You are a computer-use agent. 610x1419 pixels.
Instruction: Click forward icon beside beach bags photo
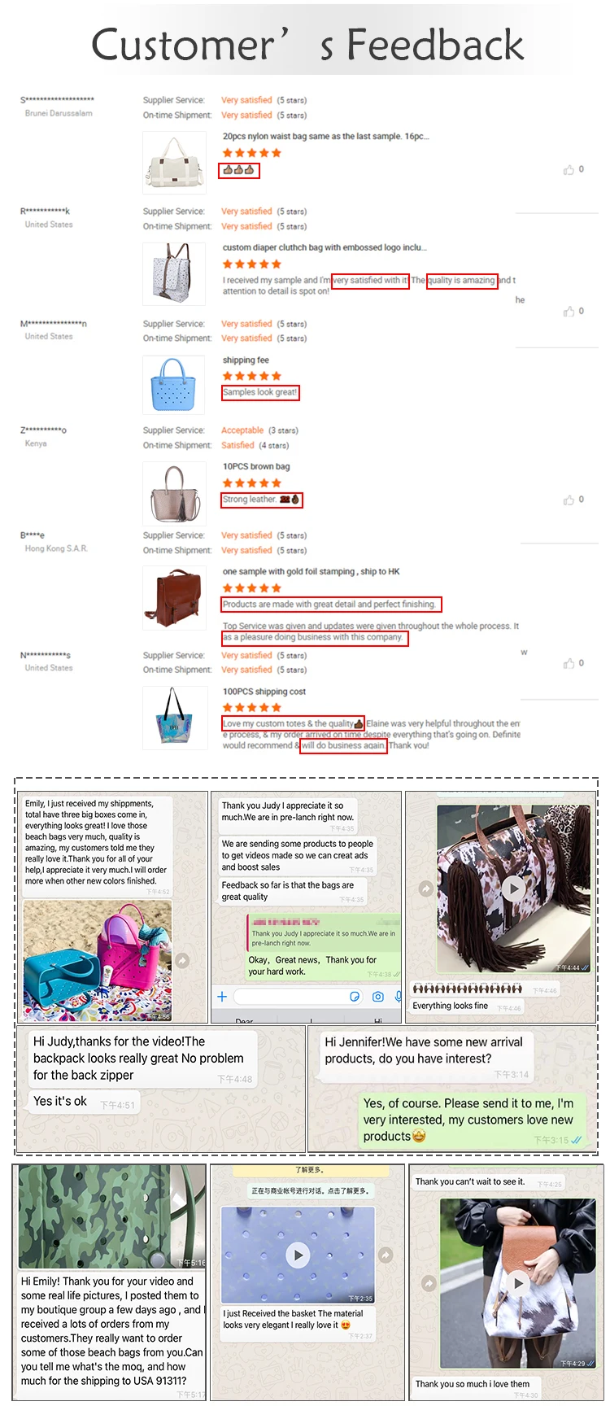(x=183, y=960)
